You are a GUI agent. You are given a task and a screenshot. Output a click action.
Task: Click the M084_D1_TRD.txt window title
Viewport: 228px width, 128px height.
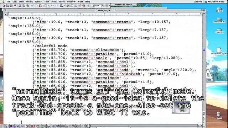106,10
